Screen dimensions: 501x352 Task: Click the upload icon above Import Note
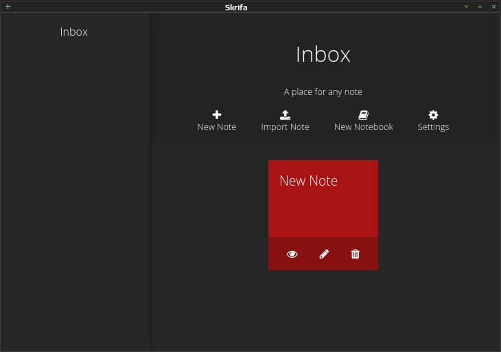coord(285,115)
